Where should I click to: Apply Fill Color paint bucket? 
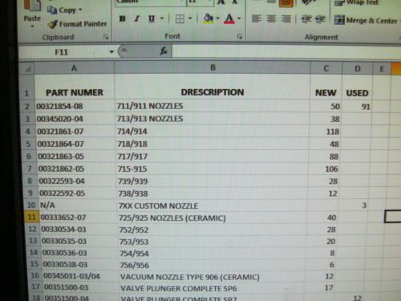[x=209, y=18]
